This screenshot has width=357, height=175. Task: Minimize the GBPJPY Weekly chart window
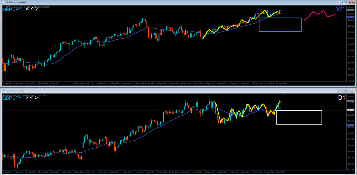tap(340, 2)
